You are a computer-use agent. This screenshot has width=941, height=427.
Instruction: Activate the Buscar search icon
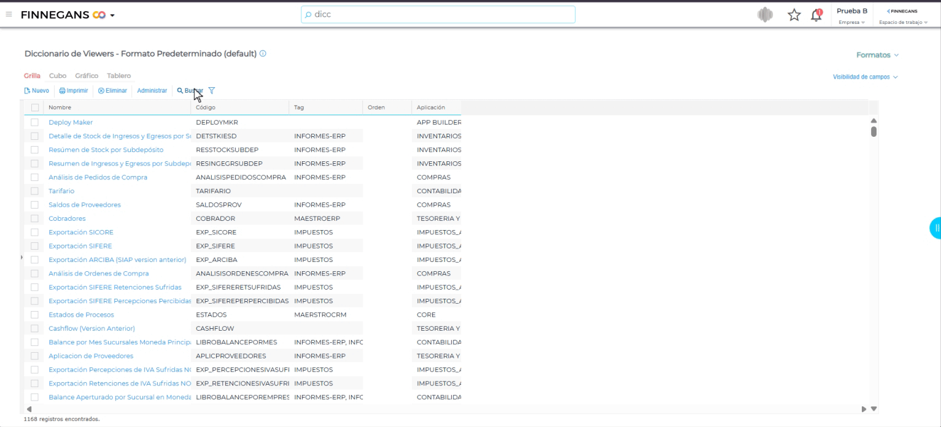click(180, 90)
